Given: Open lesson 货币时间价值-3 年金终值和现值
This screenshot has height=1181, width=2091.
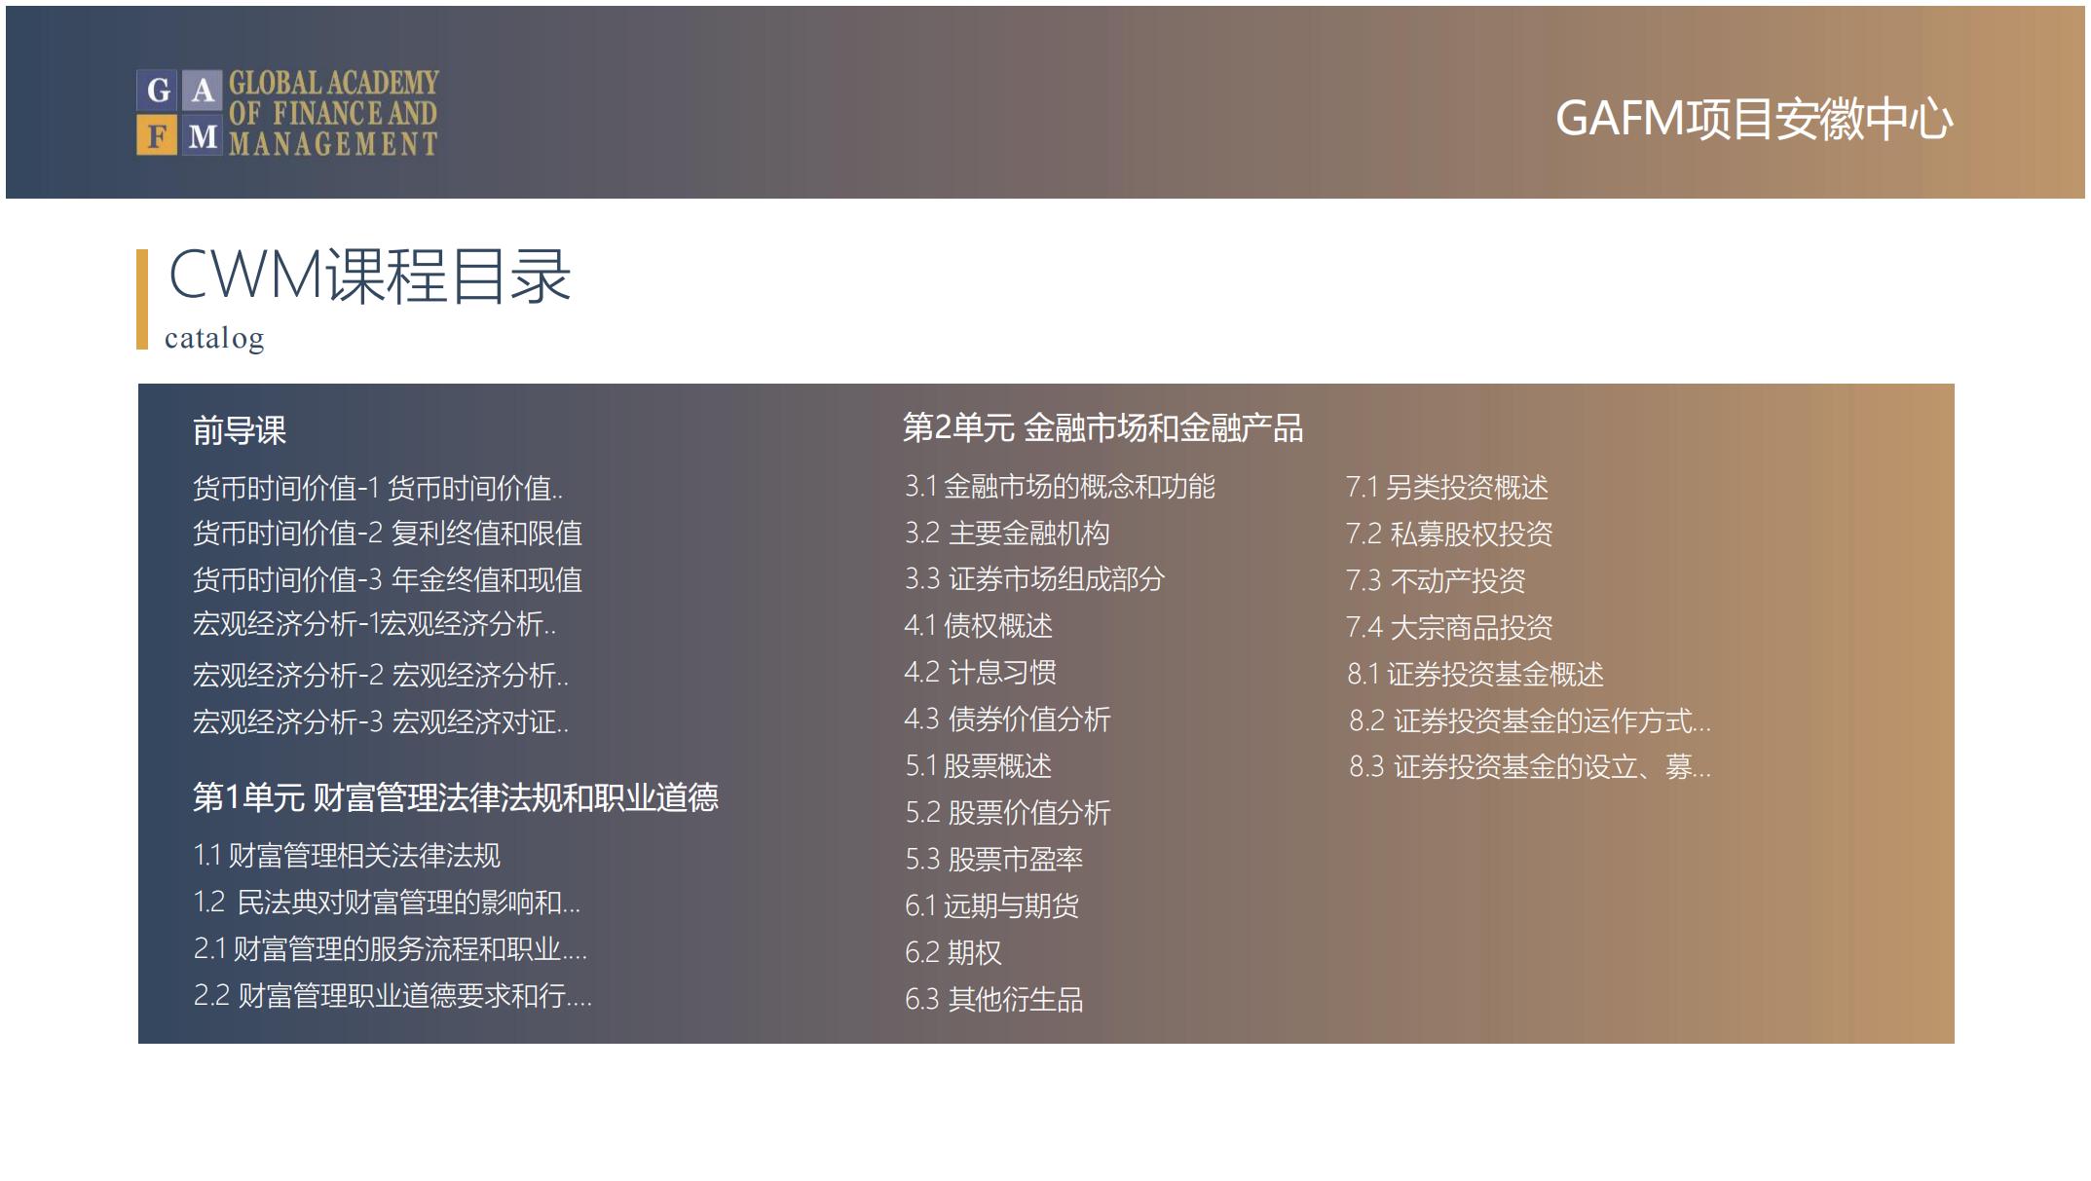Looking at the screenshot, I should click(x=387, y=580).
